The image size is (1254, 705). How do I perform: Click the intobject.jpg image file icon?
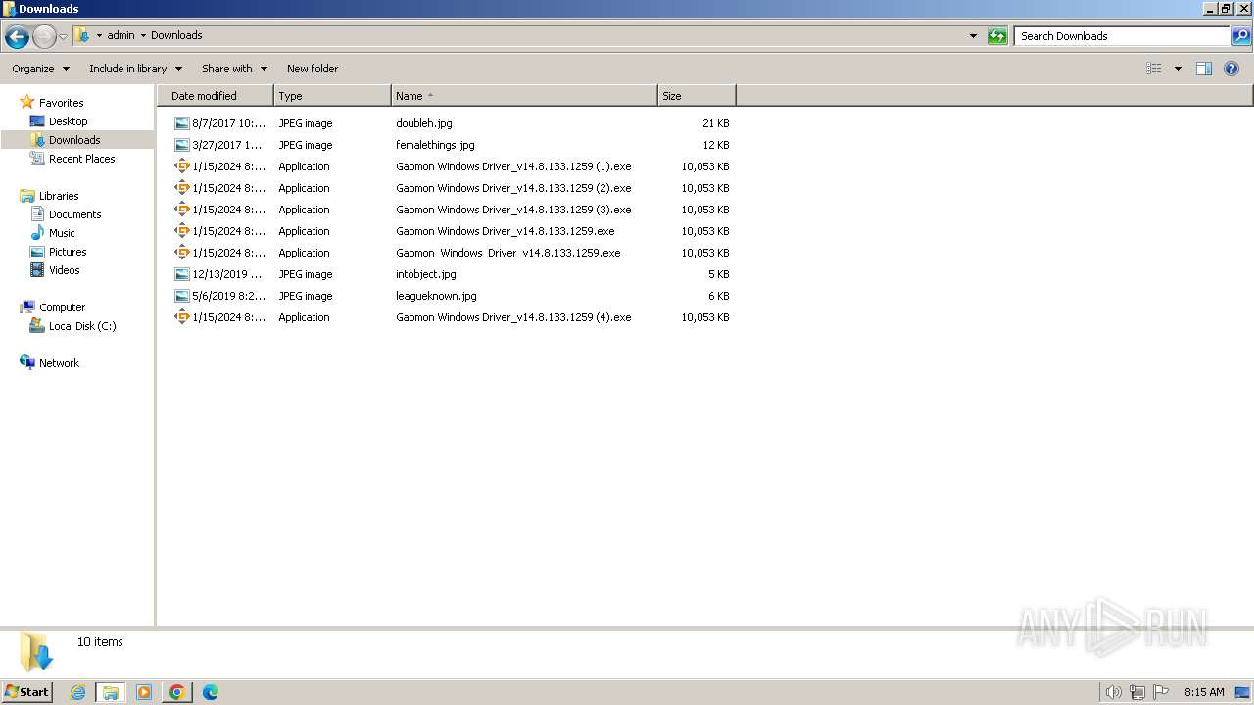click(181, 274)
